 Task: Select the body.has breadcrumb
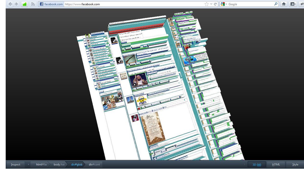(59, 164)
